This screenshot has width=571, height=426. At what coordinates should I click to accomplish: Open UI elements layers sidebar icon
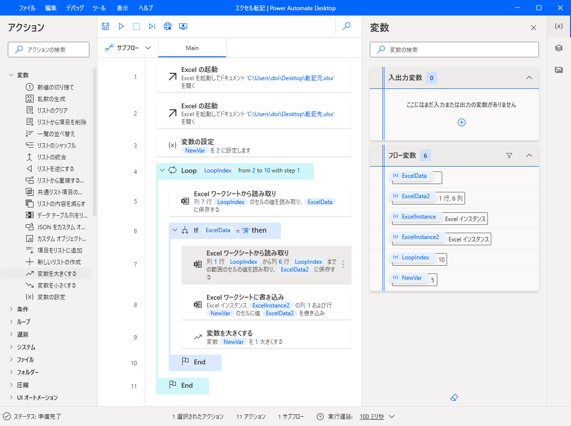559,48
